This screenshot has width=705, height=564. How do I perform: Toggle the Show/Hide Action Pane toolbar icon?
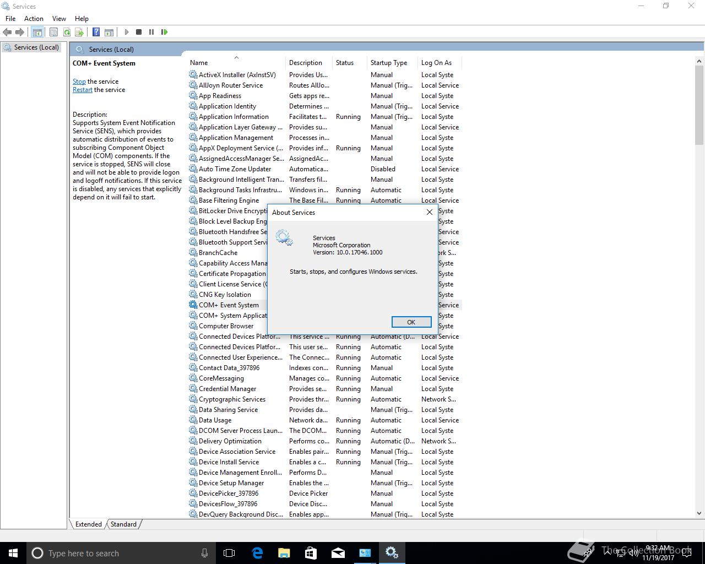(x=109, y=32)
